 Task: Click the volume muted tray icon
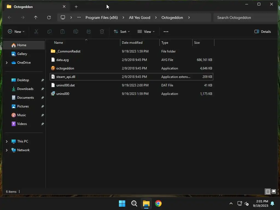point(247,203)
